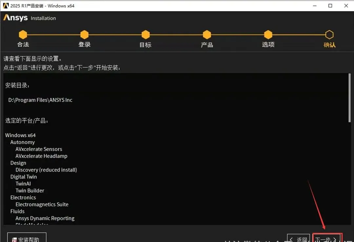The height and width of the screenshot is (242, 354).
Task: Click the settings pane vertical scrollbar
Action: tap(349, 98)
